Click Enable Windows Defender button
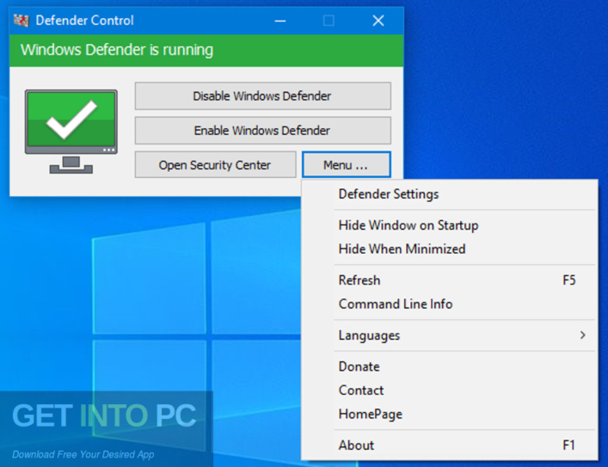 262,131
